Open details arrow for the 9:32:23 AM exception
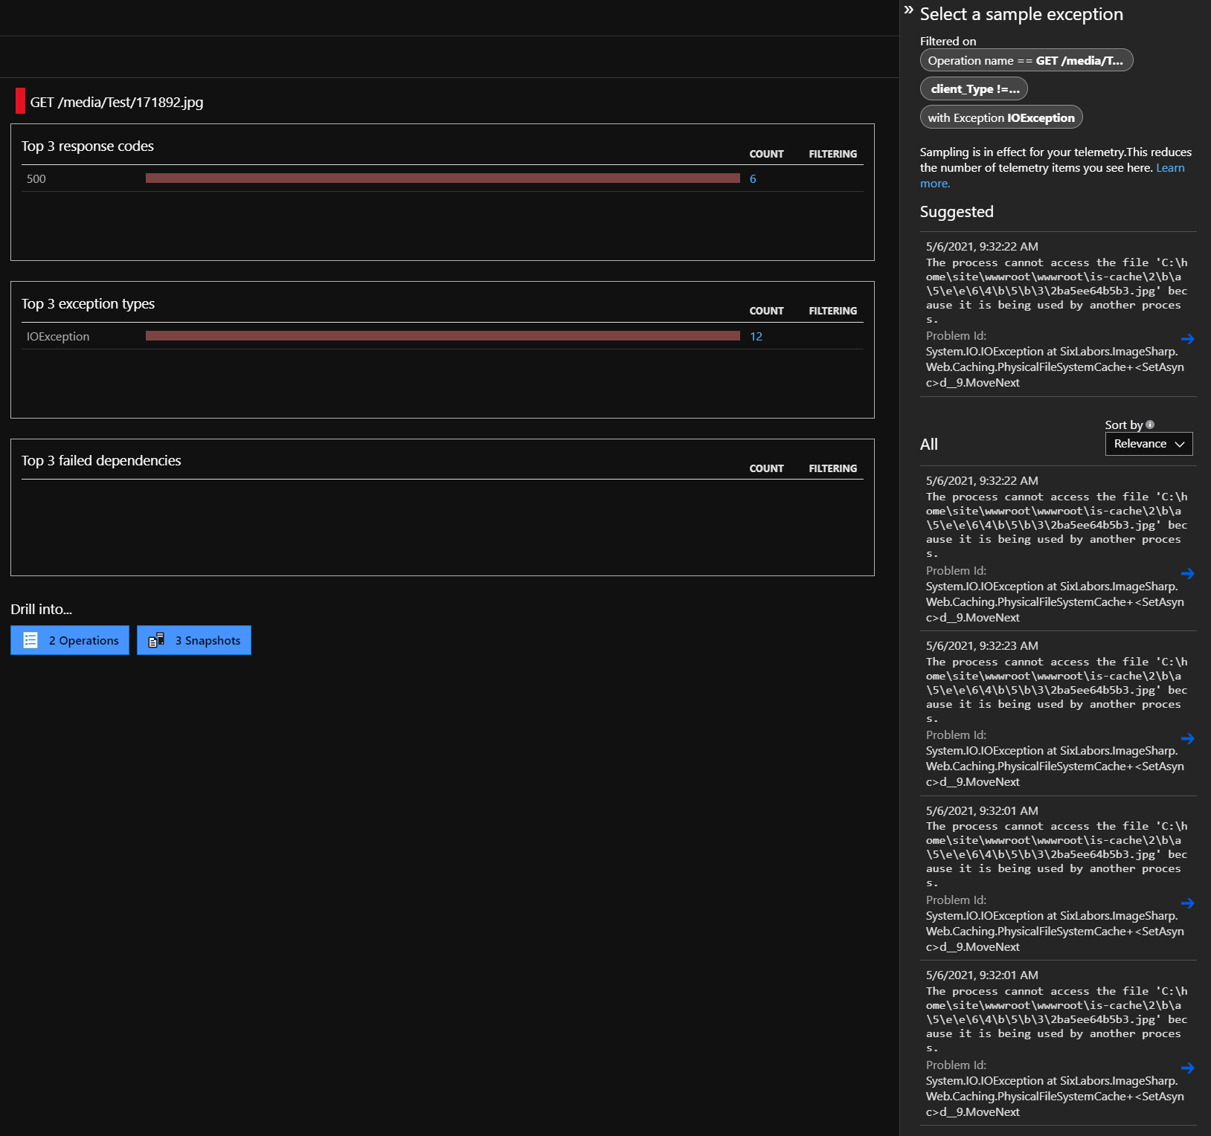This screenshot has height=1136, width=1211. [x=1189, y=739]
